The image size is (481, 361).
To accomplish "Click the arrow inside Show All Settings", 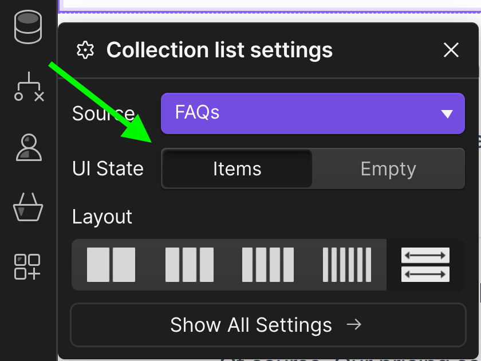I will tap(354, 324).
